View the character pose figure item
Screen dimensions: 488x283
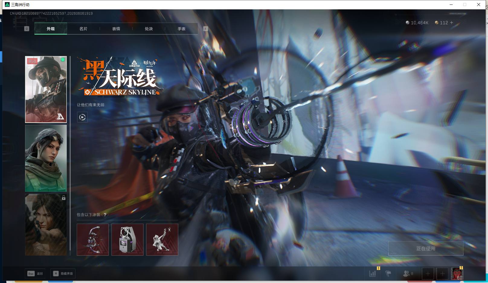click(x=162, y=240)
